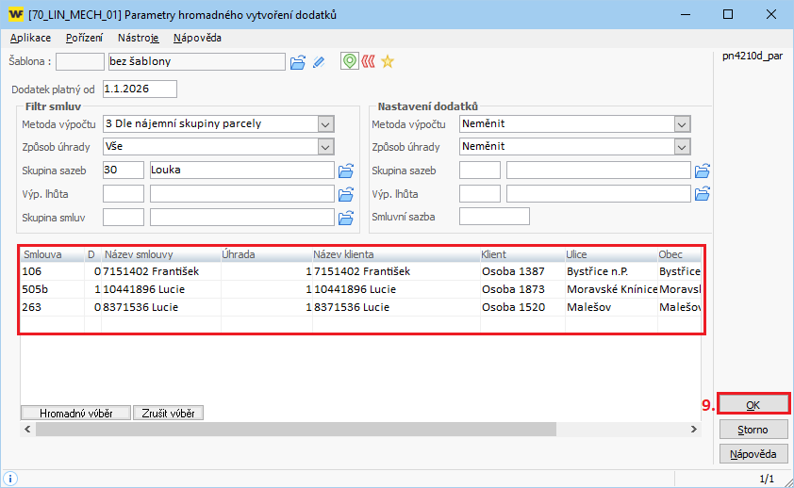Open Metoda výpočtu dropdown in Nastavení dodatků
This screenshot has width=794, height=488.
pos(682,123)
